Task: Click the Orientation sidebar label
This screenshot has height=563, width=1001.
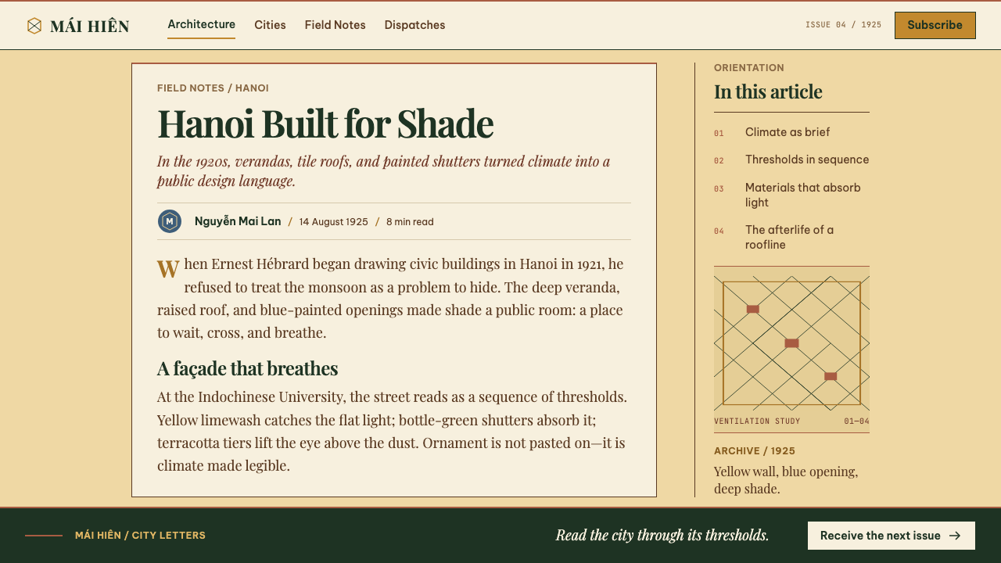Action: [749, 68]
